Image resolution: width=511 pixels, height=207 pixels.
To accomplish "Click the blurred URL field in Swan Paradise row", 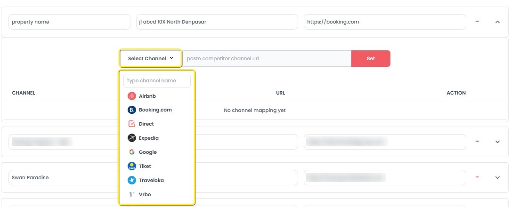I will 385,178.
